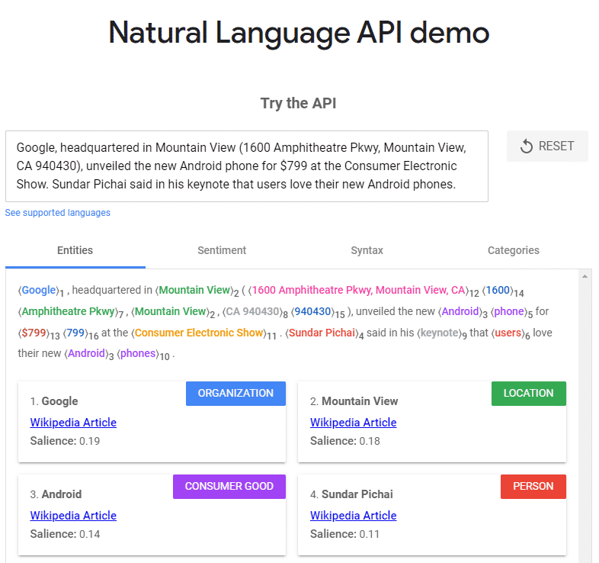Viewport: 599px width, 563px height.
Task: Open Mountain View's Wikipedia Article link
Action: (x=354, y=423)
